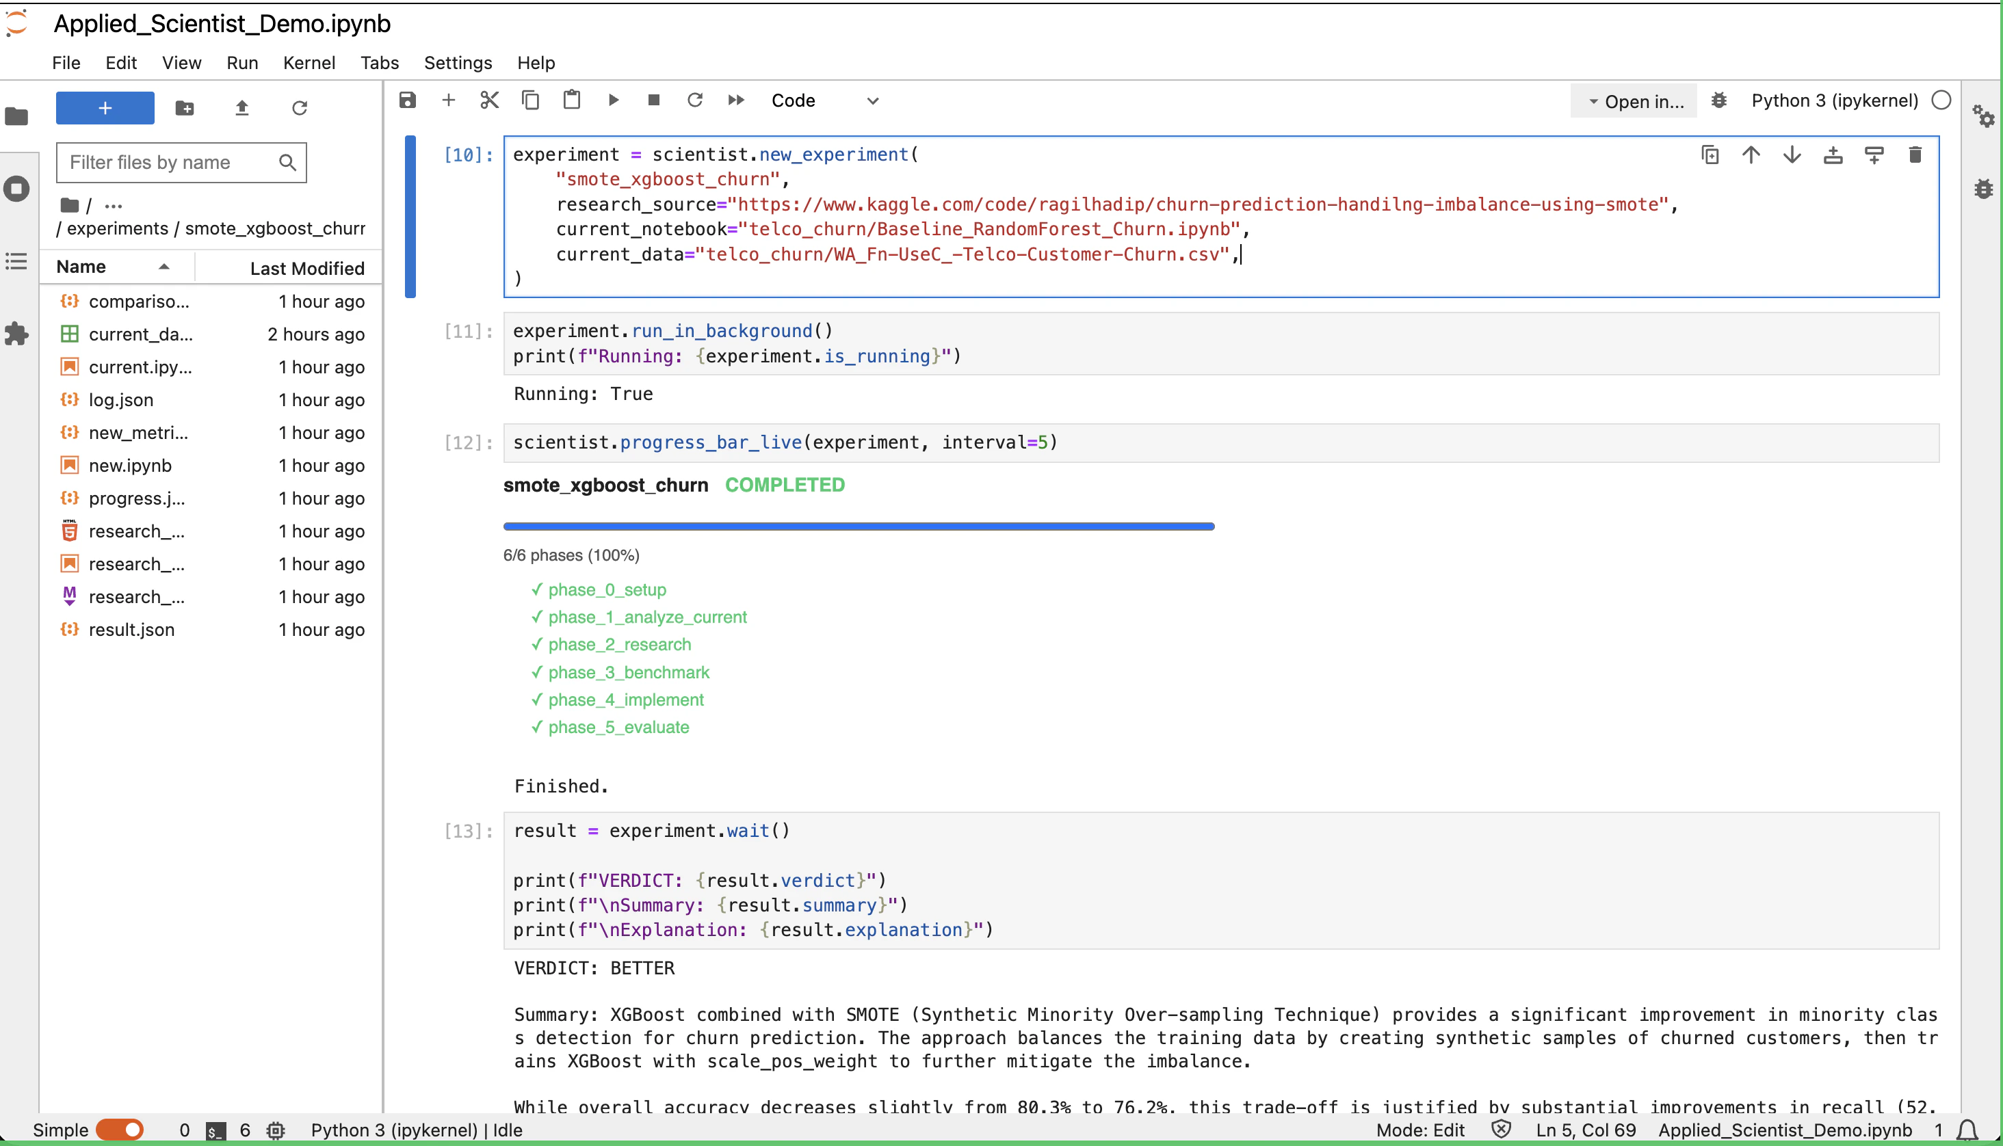Click the notebook trust shield icon
This screenshot has height=1146, width=2003.
(1502, 1130)
